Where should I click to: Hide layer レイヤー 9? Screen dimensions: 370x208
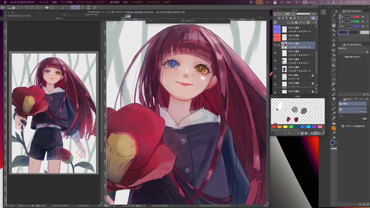(275, 37)
